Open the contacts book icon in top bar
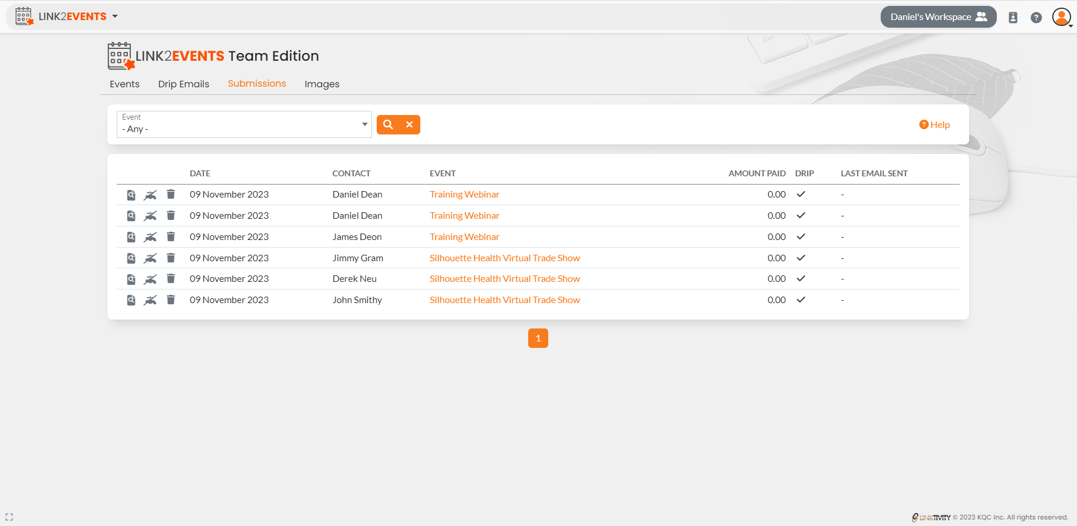 click(1013, 17)
